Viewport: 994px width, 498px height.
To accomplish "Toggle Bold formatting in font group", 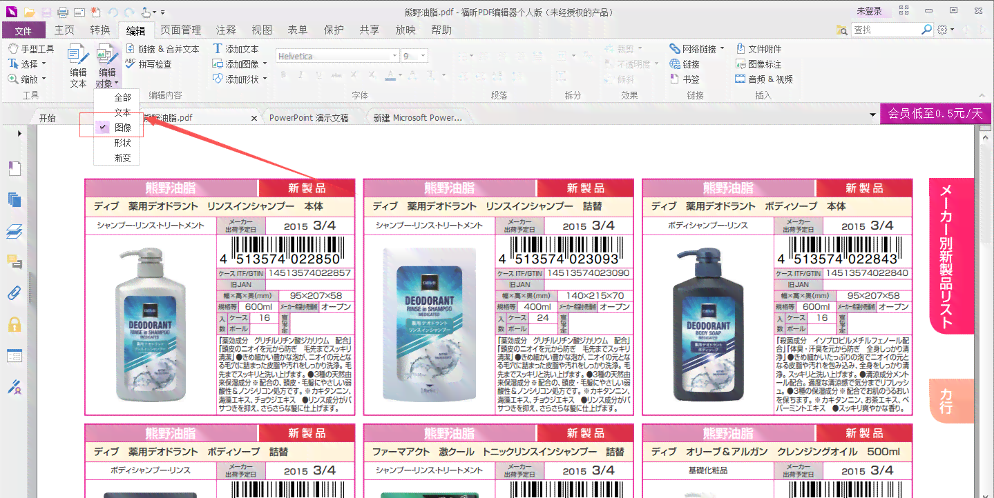I will click(283, 74).
